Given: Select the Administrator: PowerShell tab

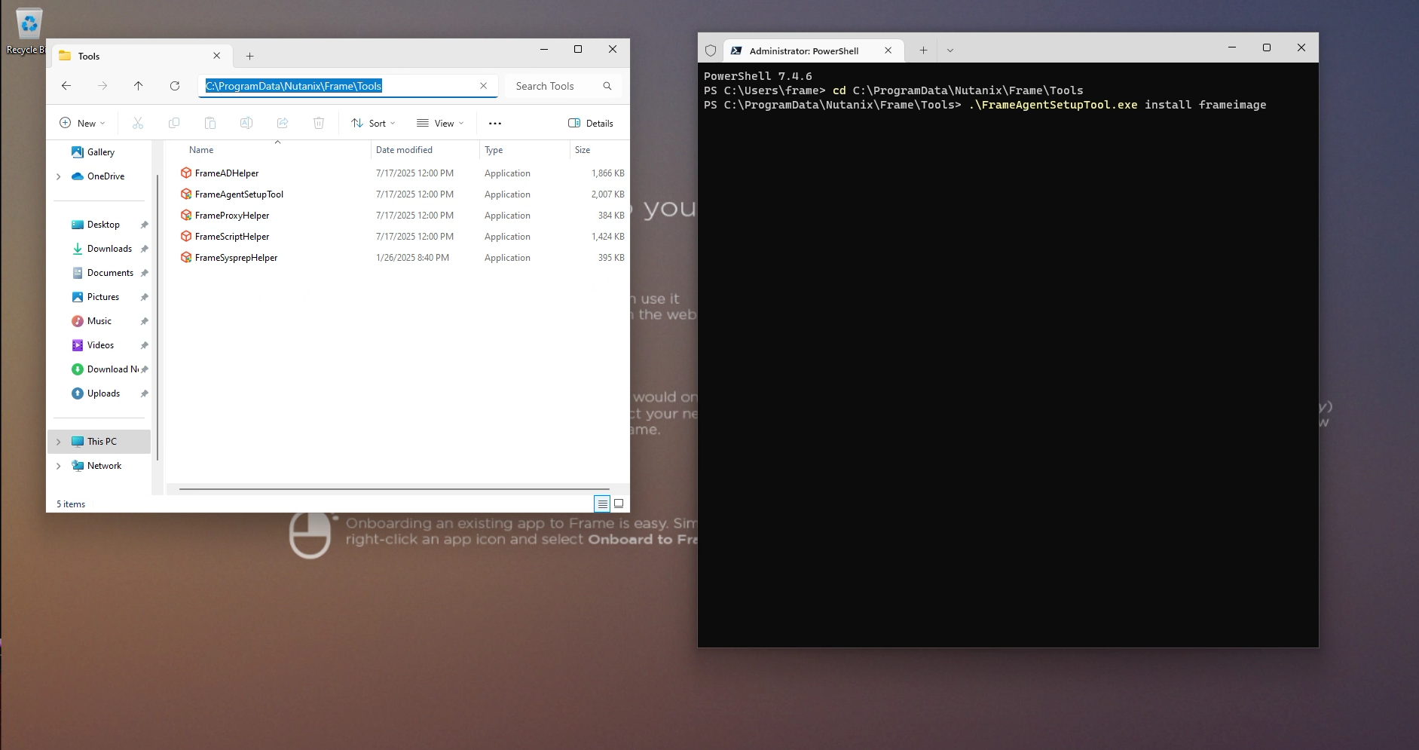Looking at the screenshot, I should tap(803, 51).
